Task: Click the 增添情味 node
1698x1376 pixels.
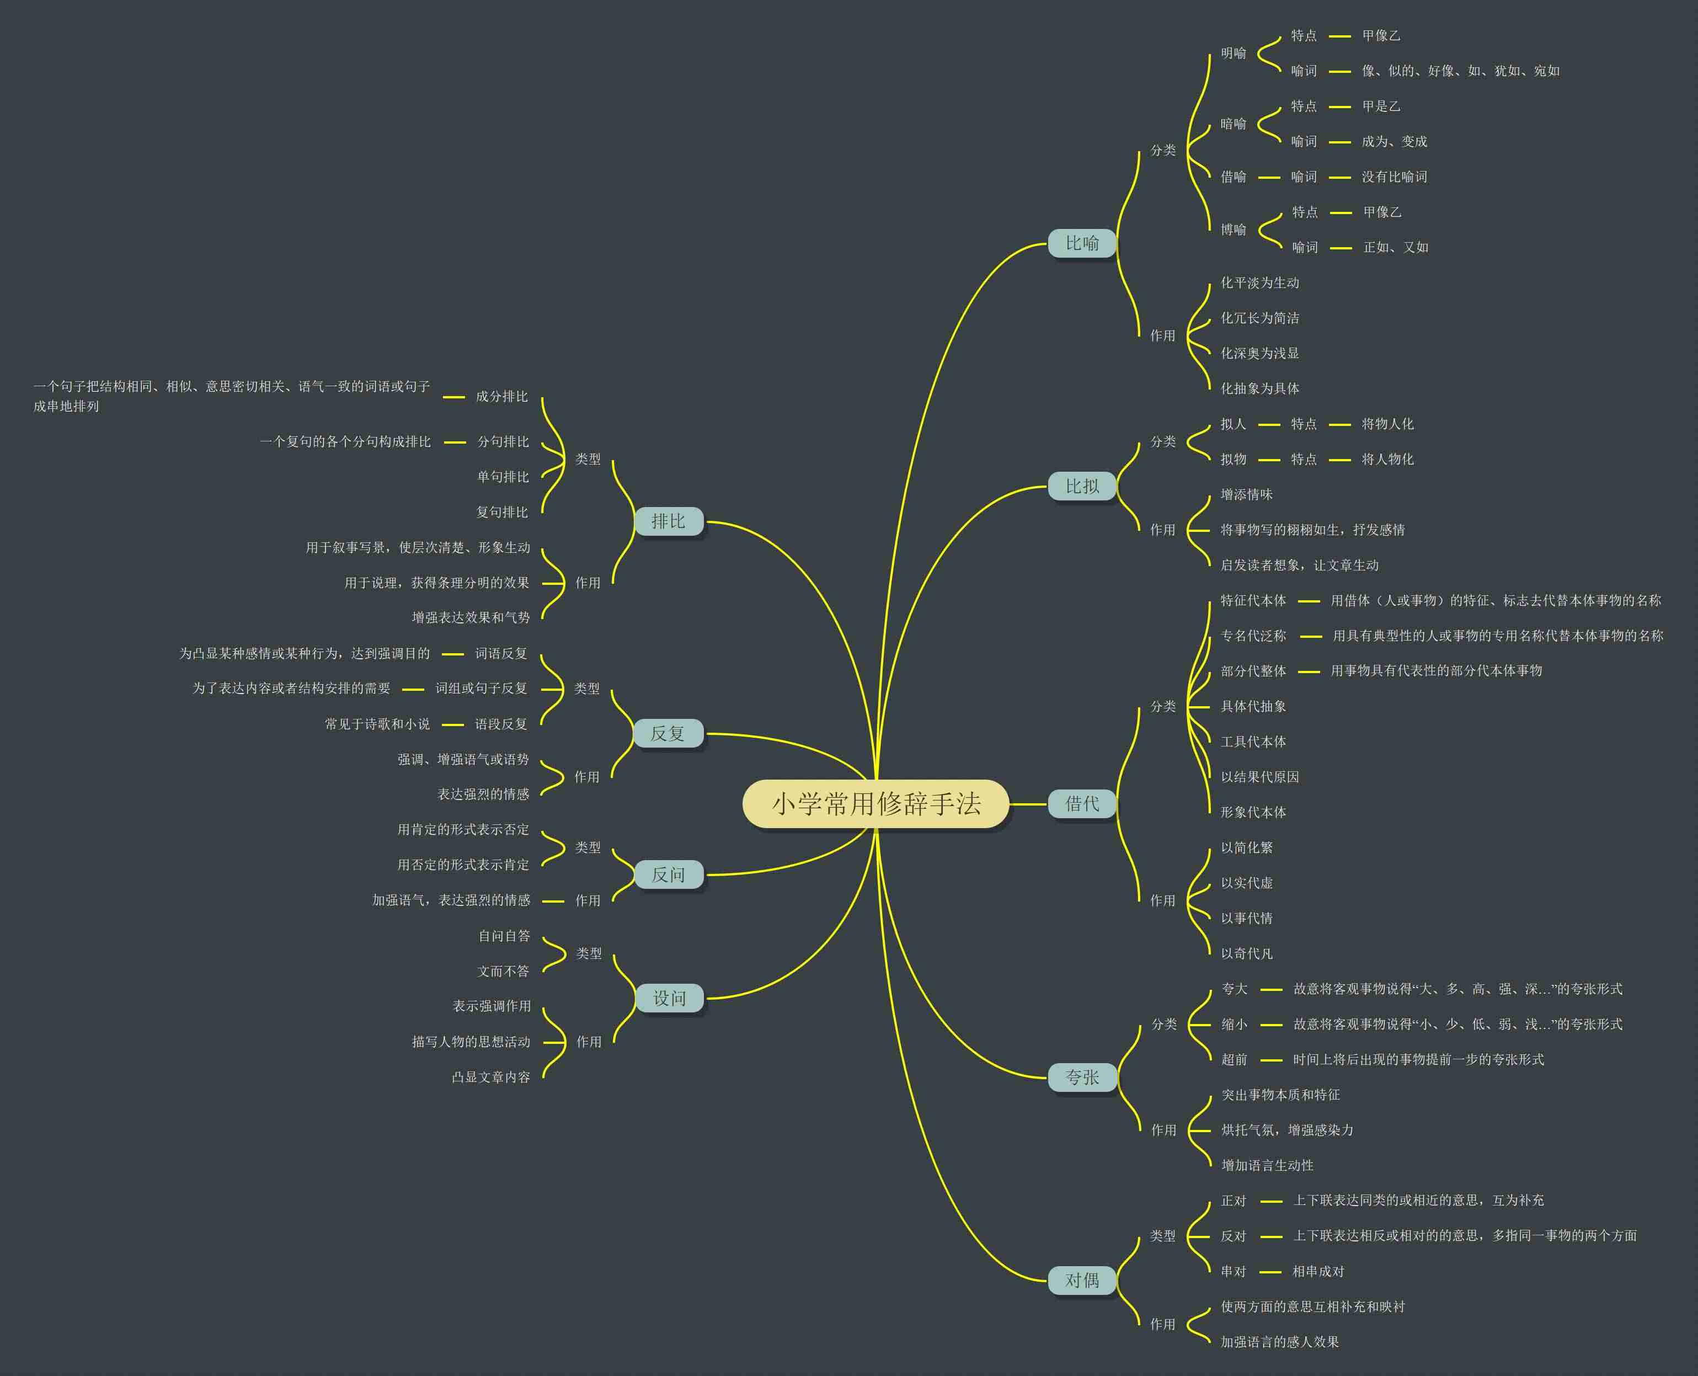Action: pos(1246,494)
